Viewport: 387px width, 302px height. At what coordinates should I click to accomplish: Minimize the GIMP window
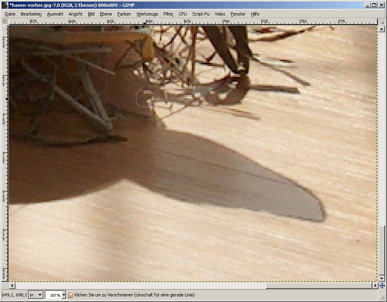point(368,5)
